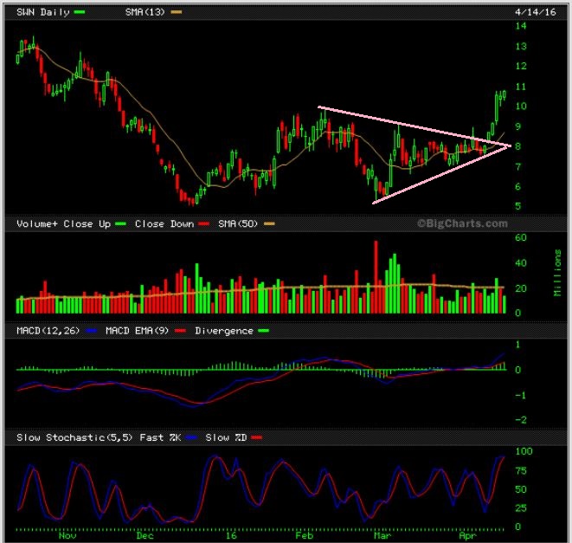Click the green SWN Daily legend swatch

tap(80, 12)
